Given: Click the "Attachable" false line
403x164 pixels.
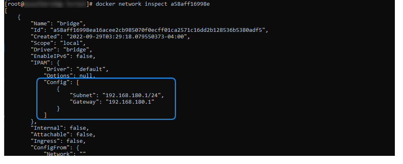Looking at the screenshot, I should (63, 134).
